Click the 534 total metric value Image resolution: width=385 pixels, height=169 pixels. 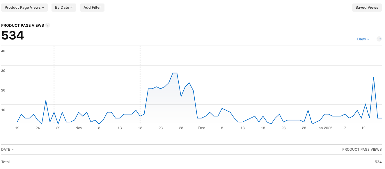(x=13, y=35)
